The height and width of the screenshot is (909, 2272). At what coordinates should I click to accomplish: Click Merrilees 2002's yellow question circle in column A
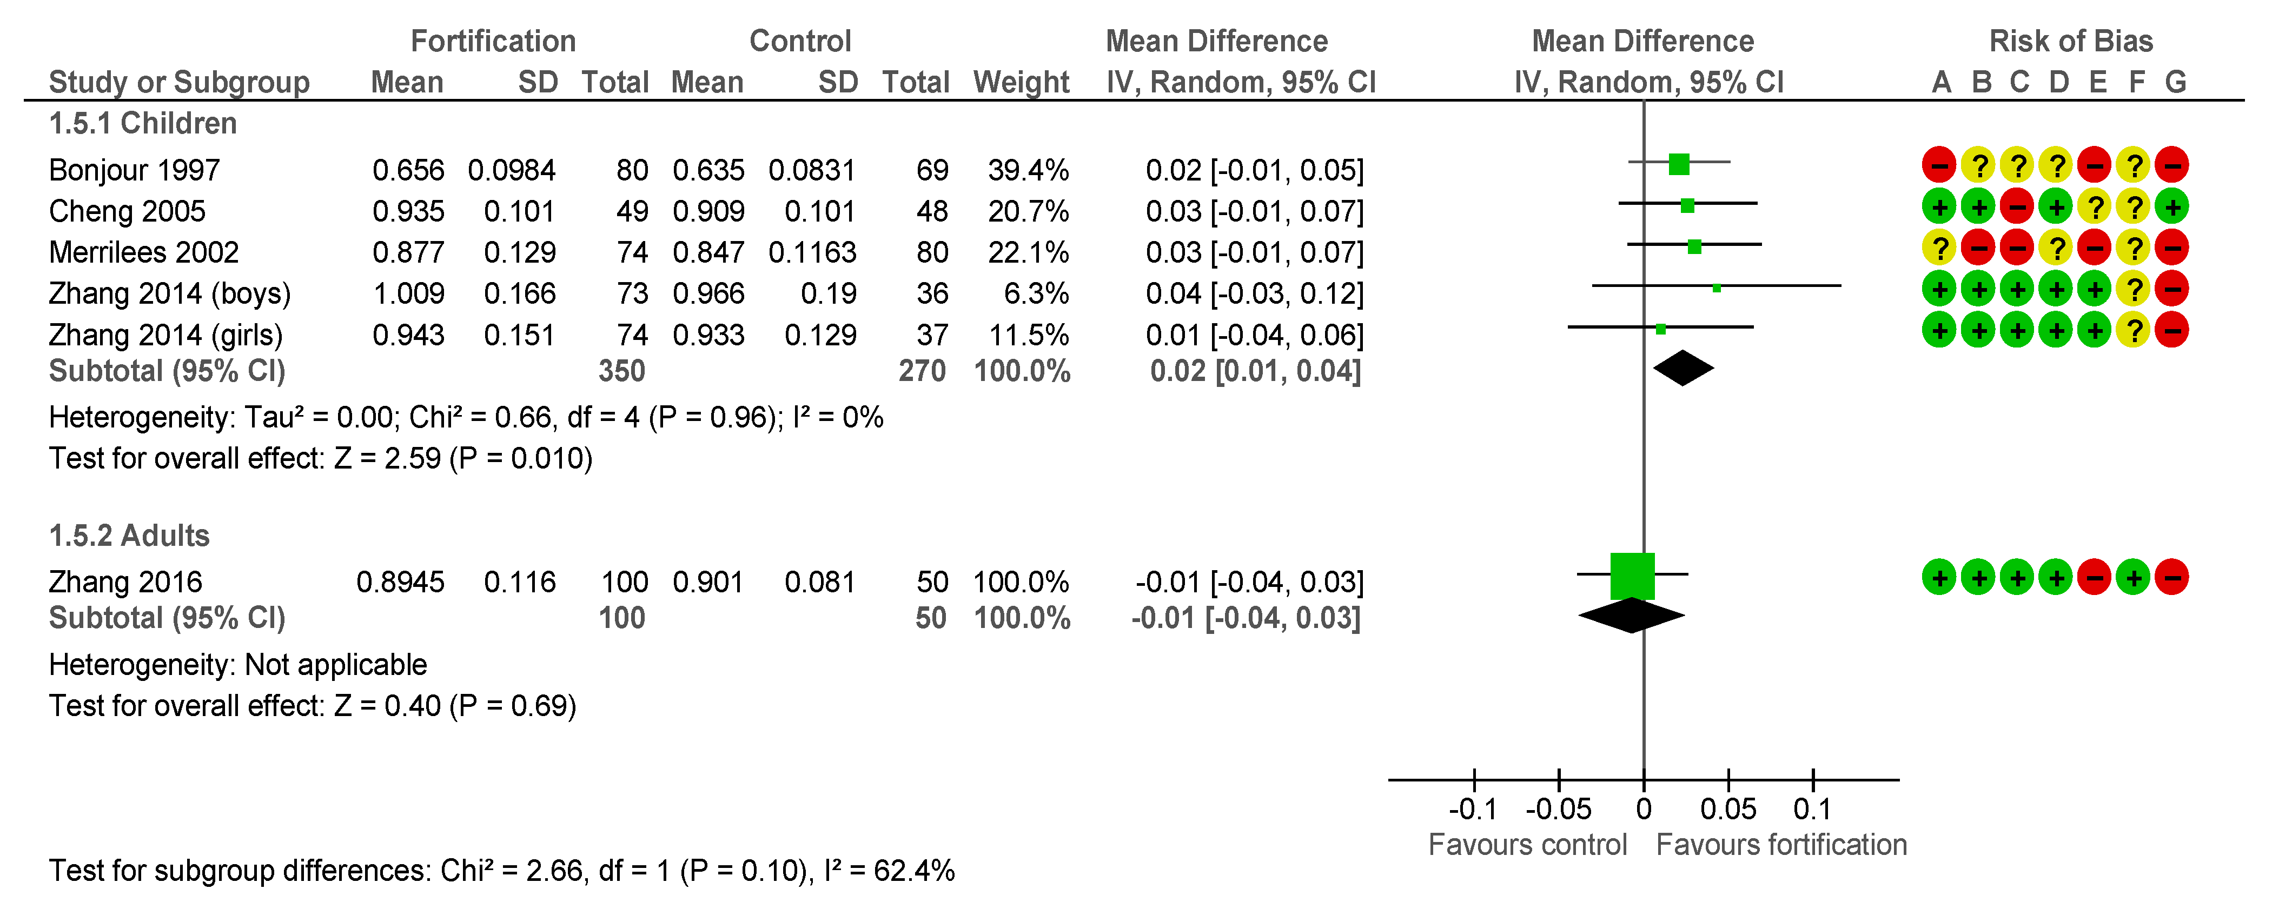pos(1939,248)
